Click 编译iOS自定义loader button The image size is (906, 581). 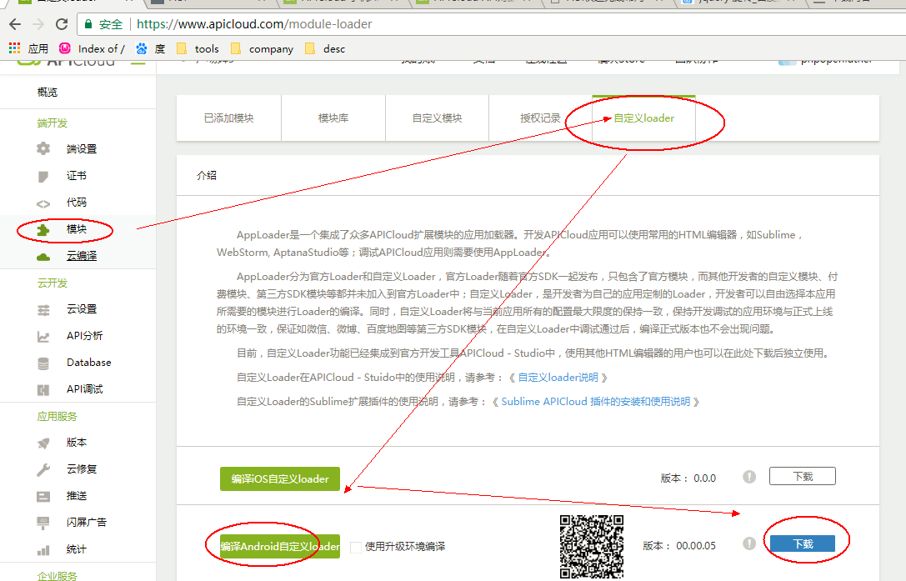click(x=280, y=478)
